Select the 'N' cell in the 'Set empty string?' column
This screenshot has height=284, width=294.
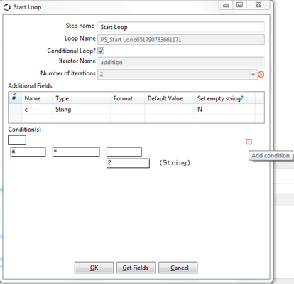point(225,110)
